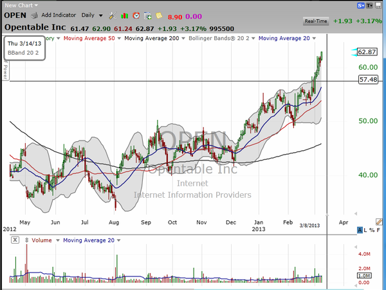The image size is (386, 290).
Task: Open the alarm clock alerts icon
Action: tap(136, 15)
